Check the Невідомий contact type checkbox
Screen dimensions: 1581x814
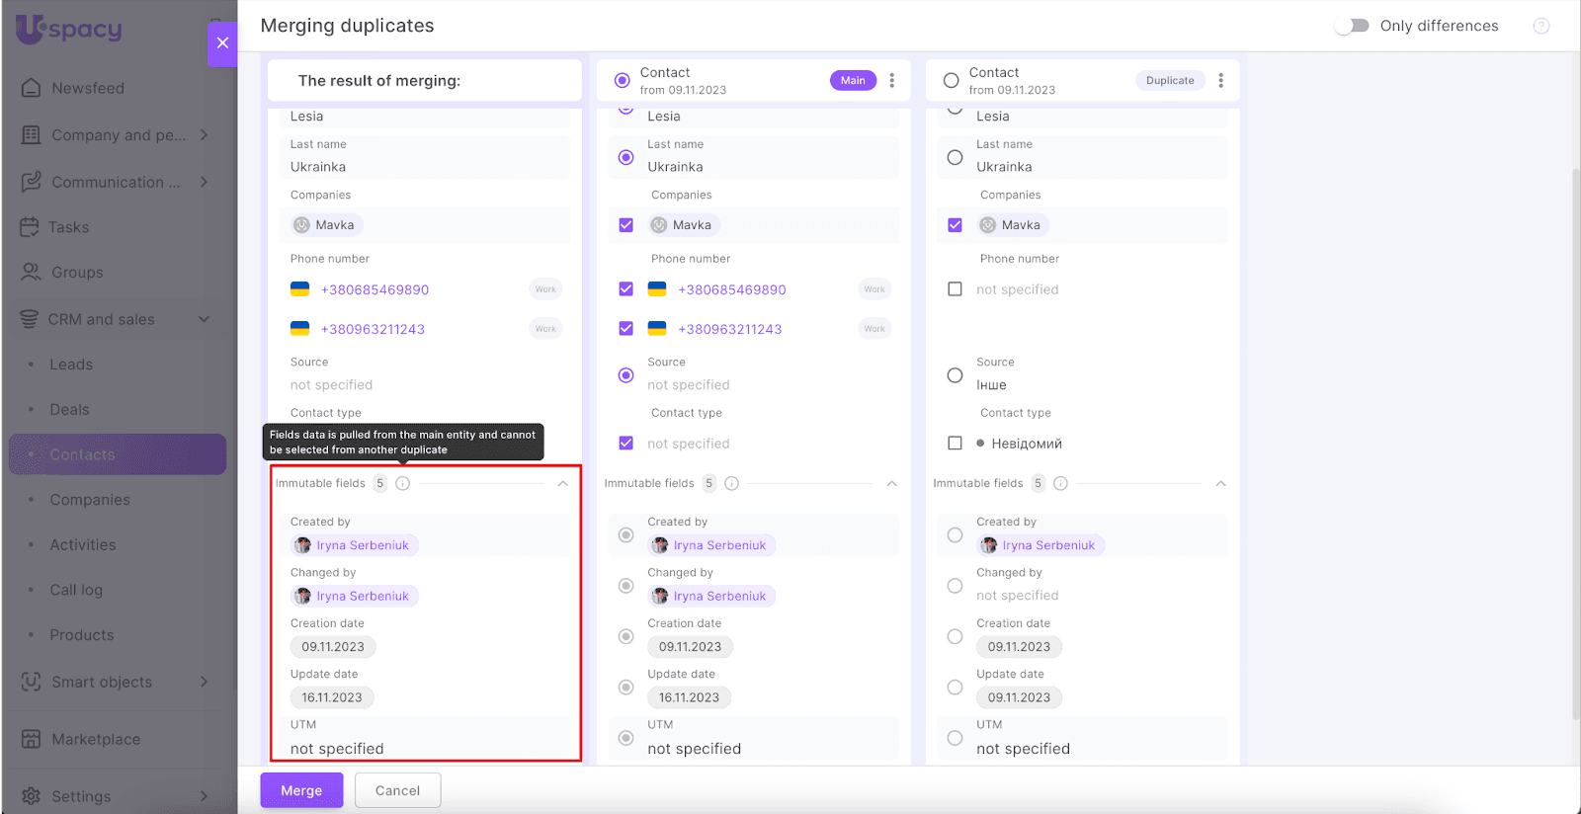click(x=955, y=444)
